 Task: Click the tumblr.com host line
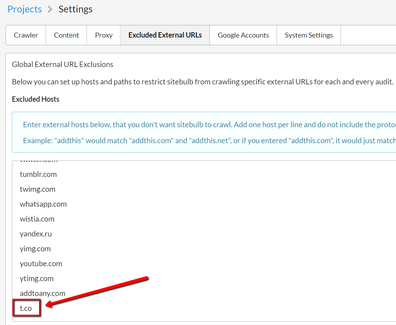tap(38, 174)
